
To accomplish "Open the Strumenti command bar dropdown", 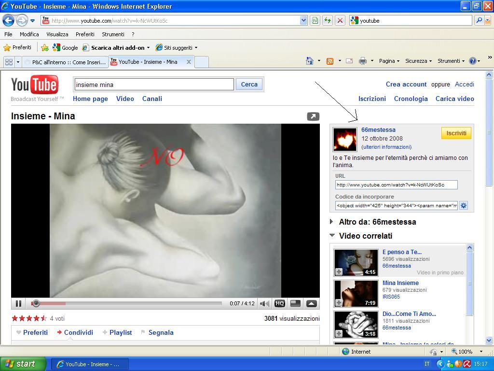I will pos(451,61).
